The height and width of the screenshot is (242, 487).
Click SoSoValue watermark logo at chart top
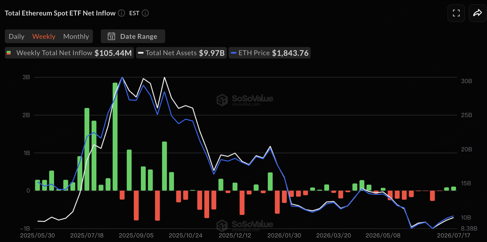click(x=245, y=100)
